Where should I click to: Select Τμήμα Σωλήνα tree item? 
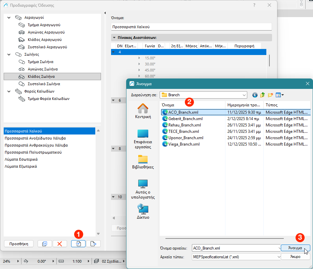click(41, 62)
